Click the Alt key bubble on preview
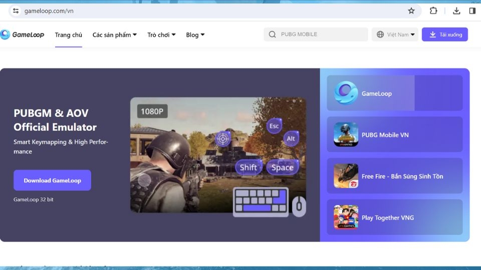This screenshot has width=481, height=270. (x=291, y=138)
